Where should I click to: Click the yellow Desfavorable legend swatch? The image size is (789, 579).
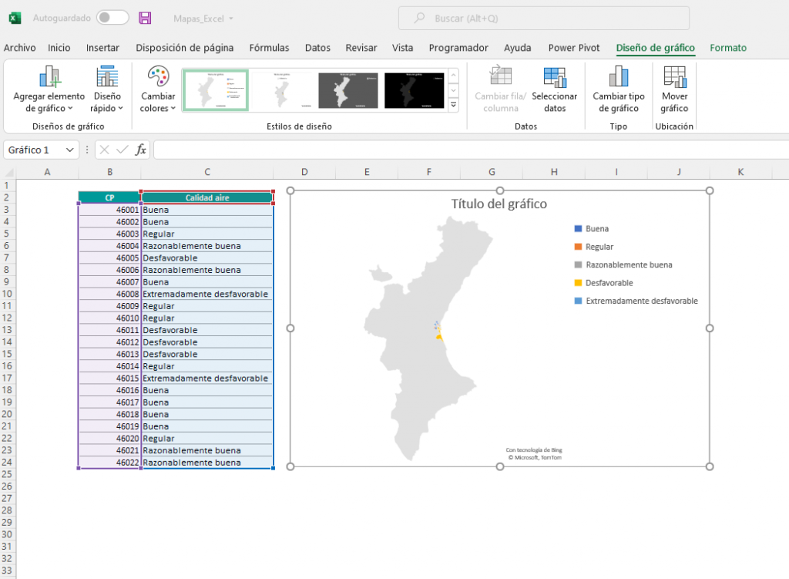[578, 283]
